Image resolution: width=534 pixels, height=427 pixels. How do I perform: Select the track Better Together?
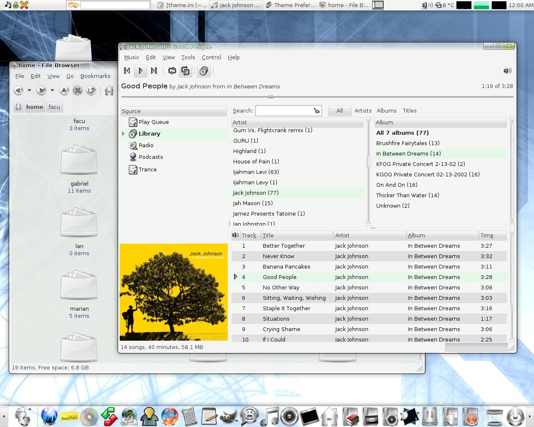click(x=369, y=246)
